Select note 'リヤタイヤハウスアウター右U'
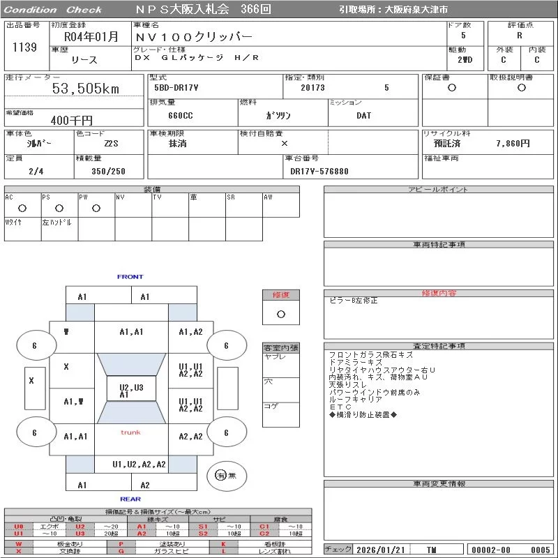This screenshot has width=558, height=558. (382, 370)
